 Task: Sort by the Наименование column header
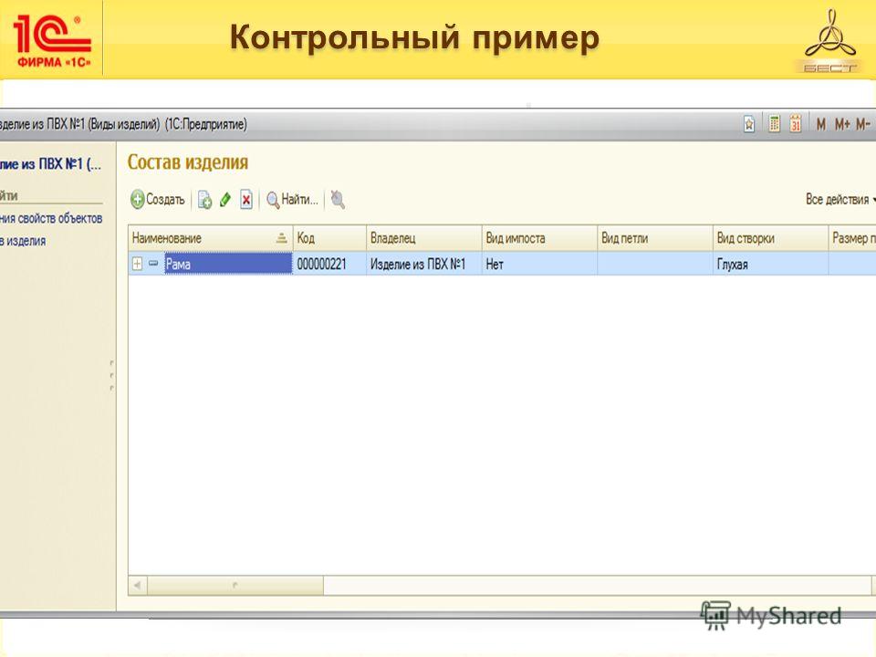pos(211,238)
